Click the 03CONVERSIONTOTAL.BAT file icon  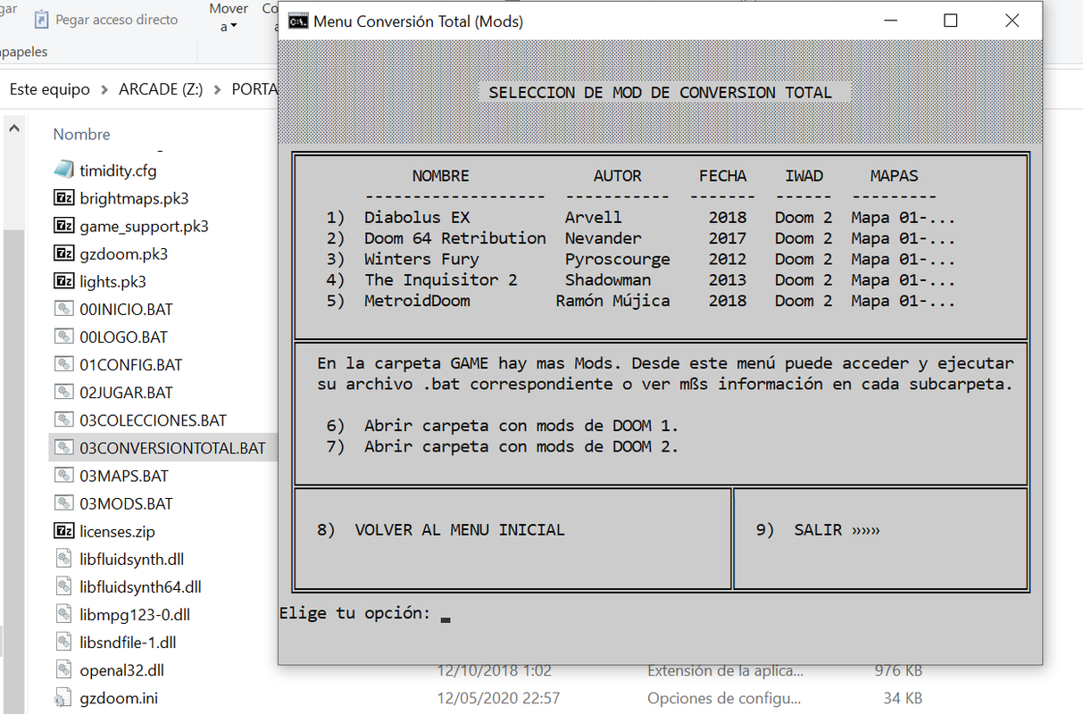(x=63, y=447)
